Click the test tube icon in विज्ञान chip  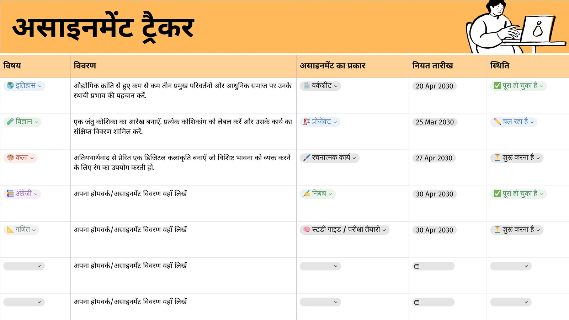[10, 122]
